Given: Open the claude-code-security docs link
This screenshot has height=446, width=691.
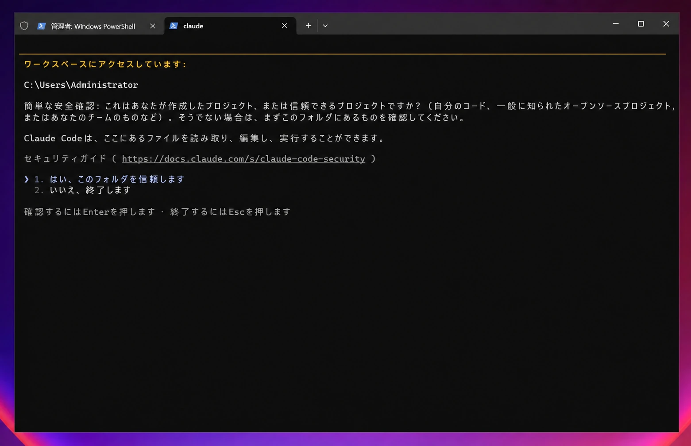Looking at the screenshot, I should [243, 159].
